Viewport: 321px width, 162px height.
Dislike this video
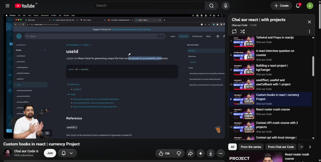[179, 153]
